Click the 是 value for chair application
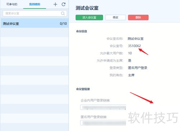 pos(130,61)
